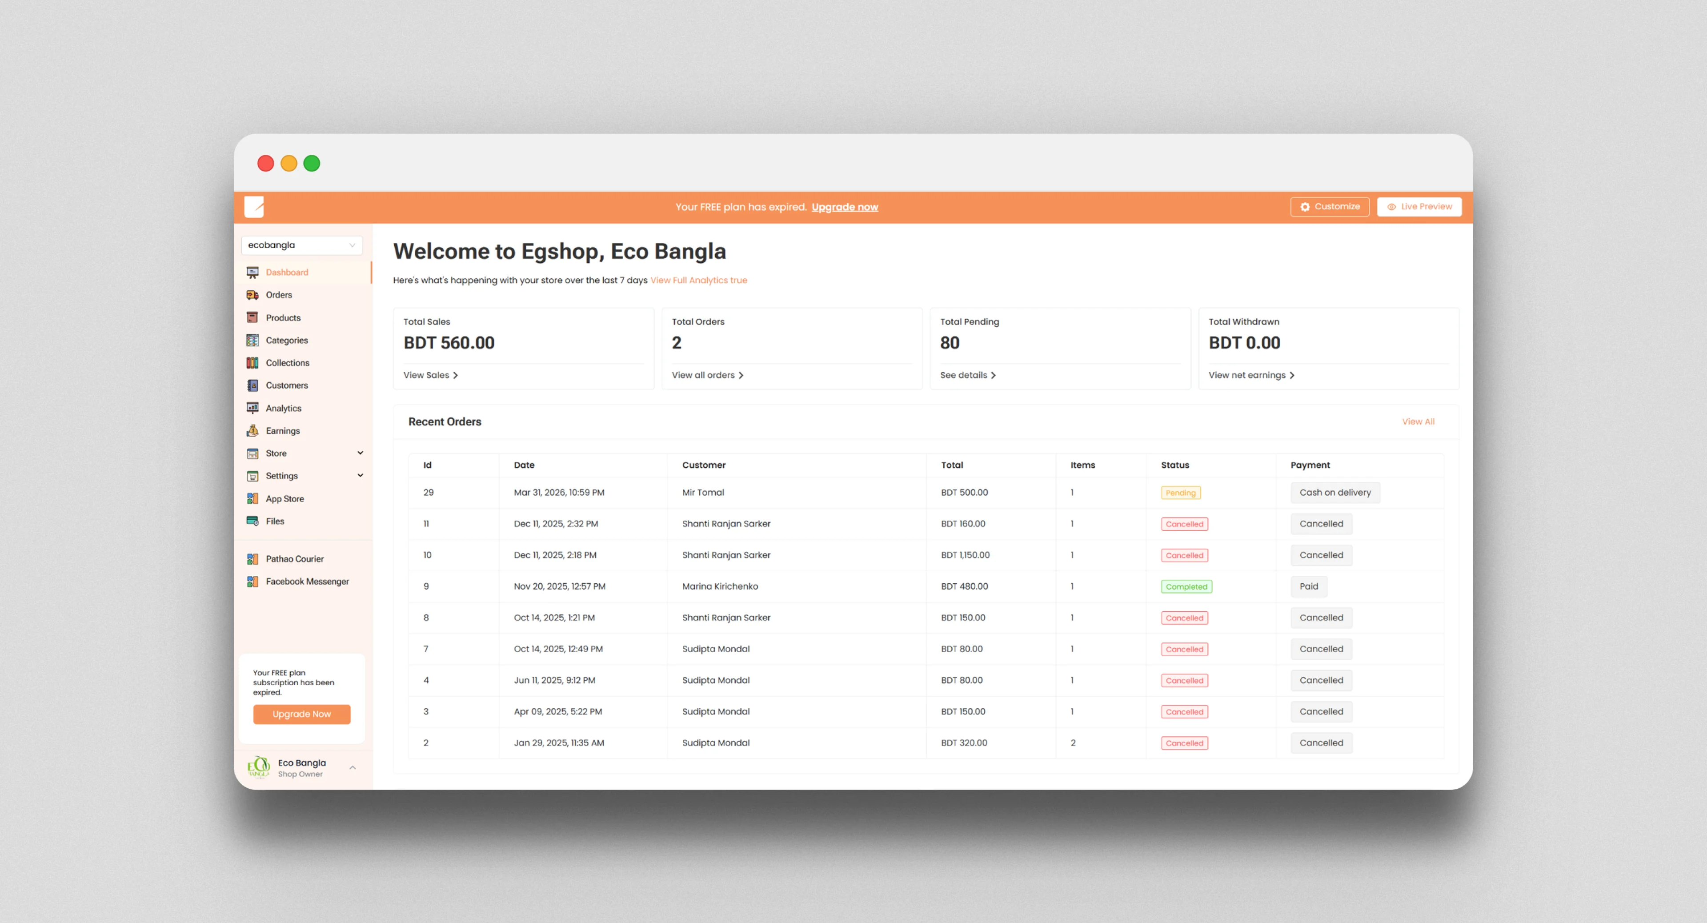The height and width of the screenshot is (923, 1707).
Task: Click the Analytics chart icon
Action: pos(252,408)
